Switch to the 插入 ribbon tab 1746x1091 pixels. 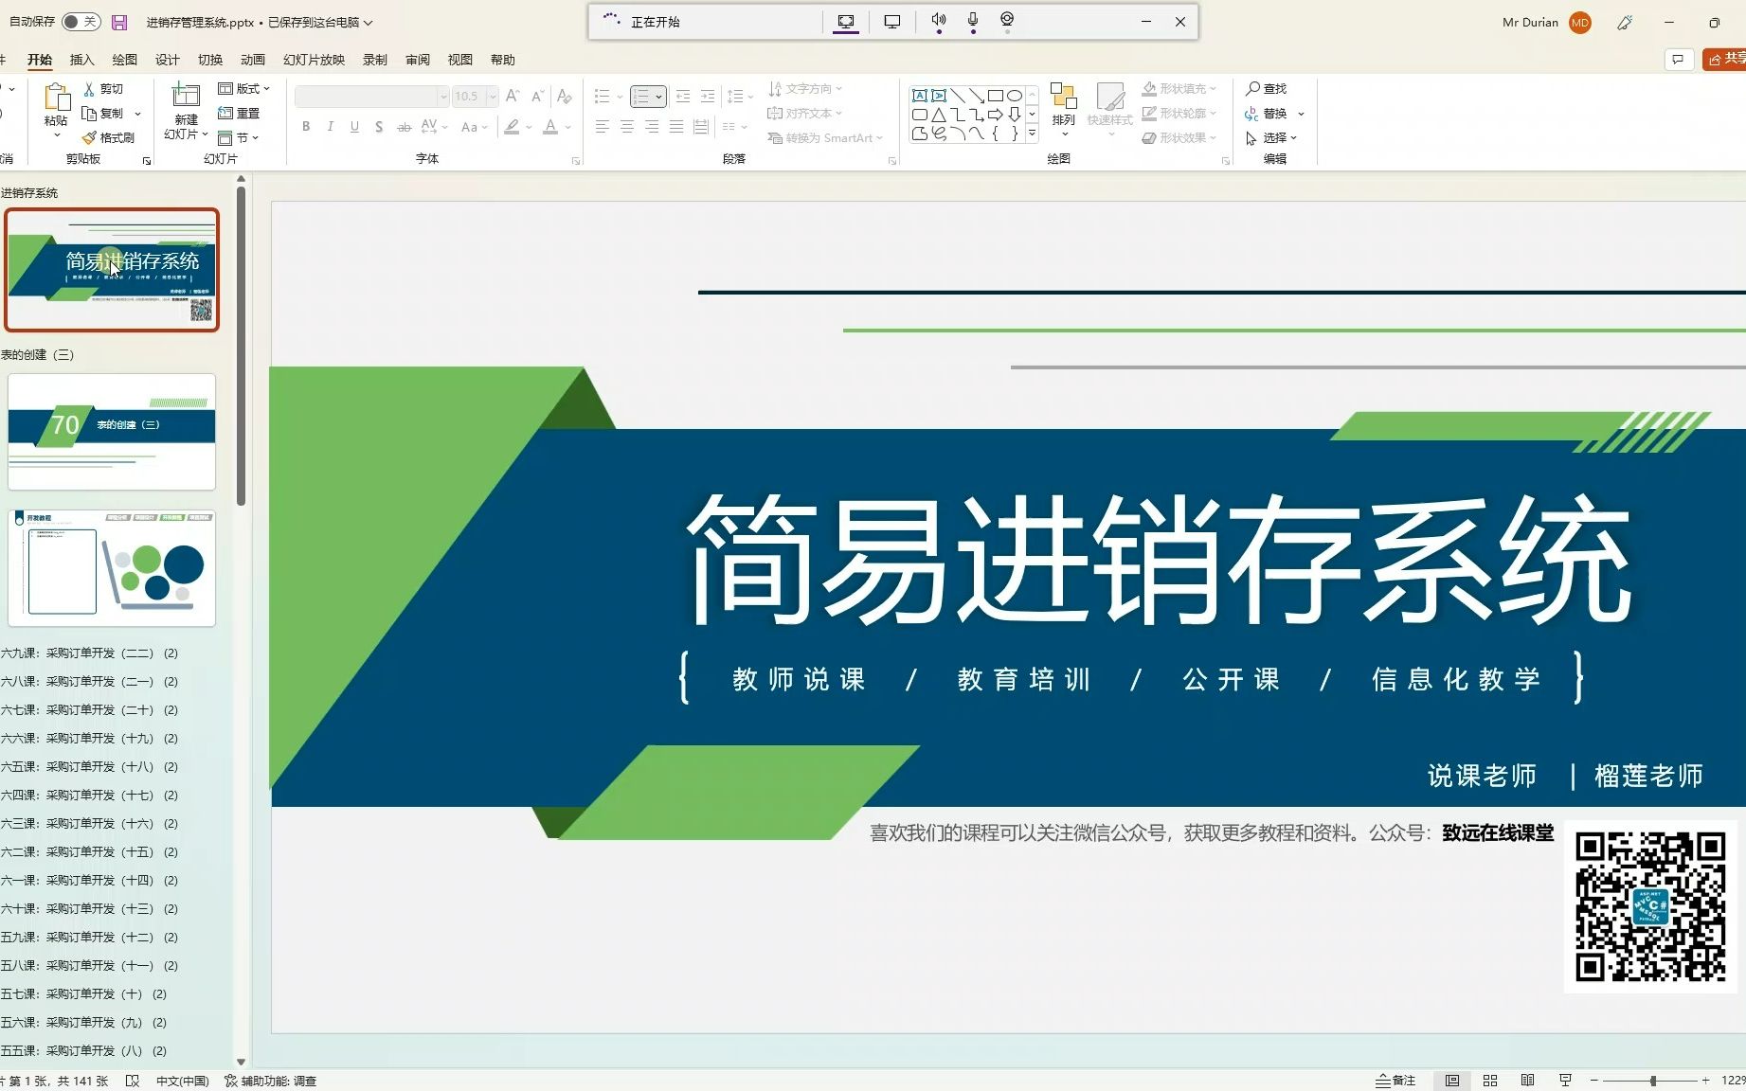pos(81,59)
